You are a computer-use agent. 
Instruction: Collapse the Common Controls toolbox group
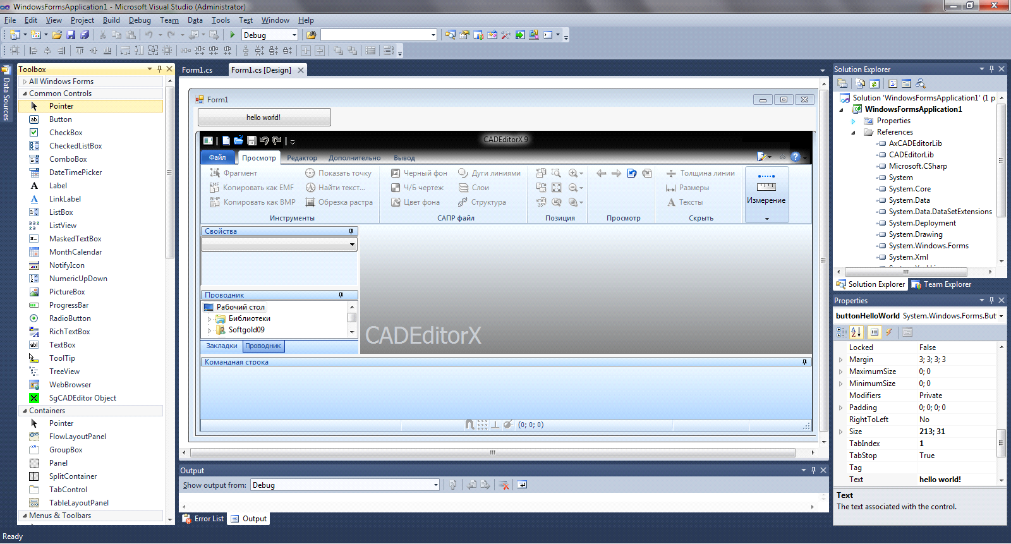coord(25,94)
